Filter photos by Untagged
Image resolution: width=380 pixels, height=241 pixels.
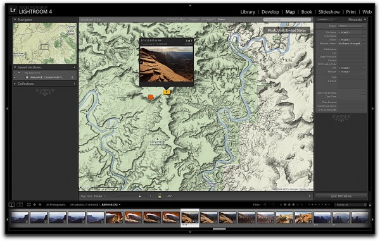pos(208,20)
